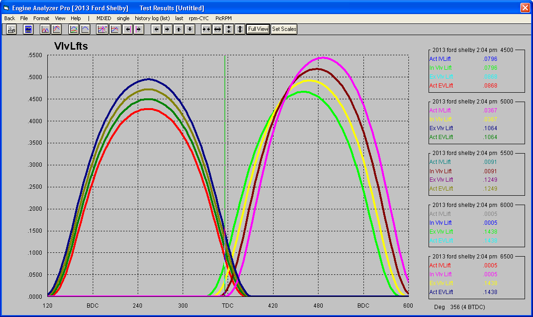Open the View menu
Viewport: 533px width, 317px height.
(60, 18)
